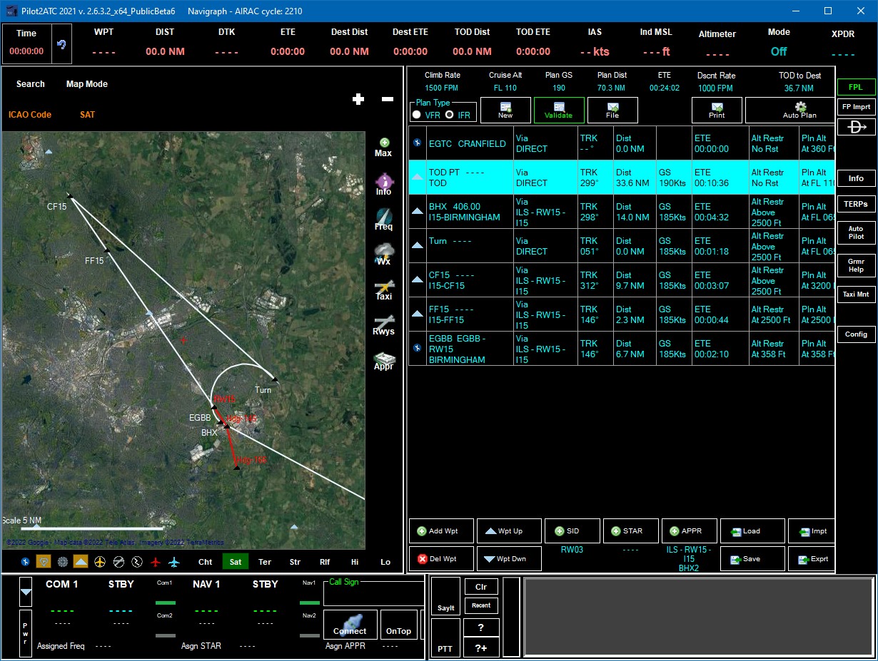This screenshot has height=661, width=878.
Task: Switch map to Rlf relief view
Action: click(325, 562)
